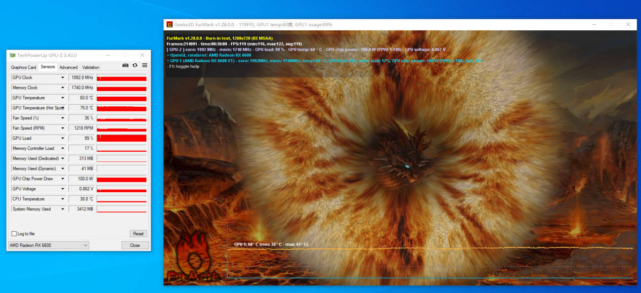641x293 pixels.
Task: Click the FurMark app icon in its title bar
Action: point(169,24)
